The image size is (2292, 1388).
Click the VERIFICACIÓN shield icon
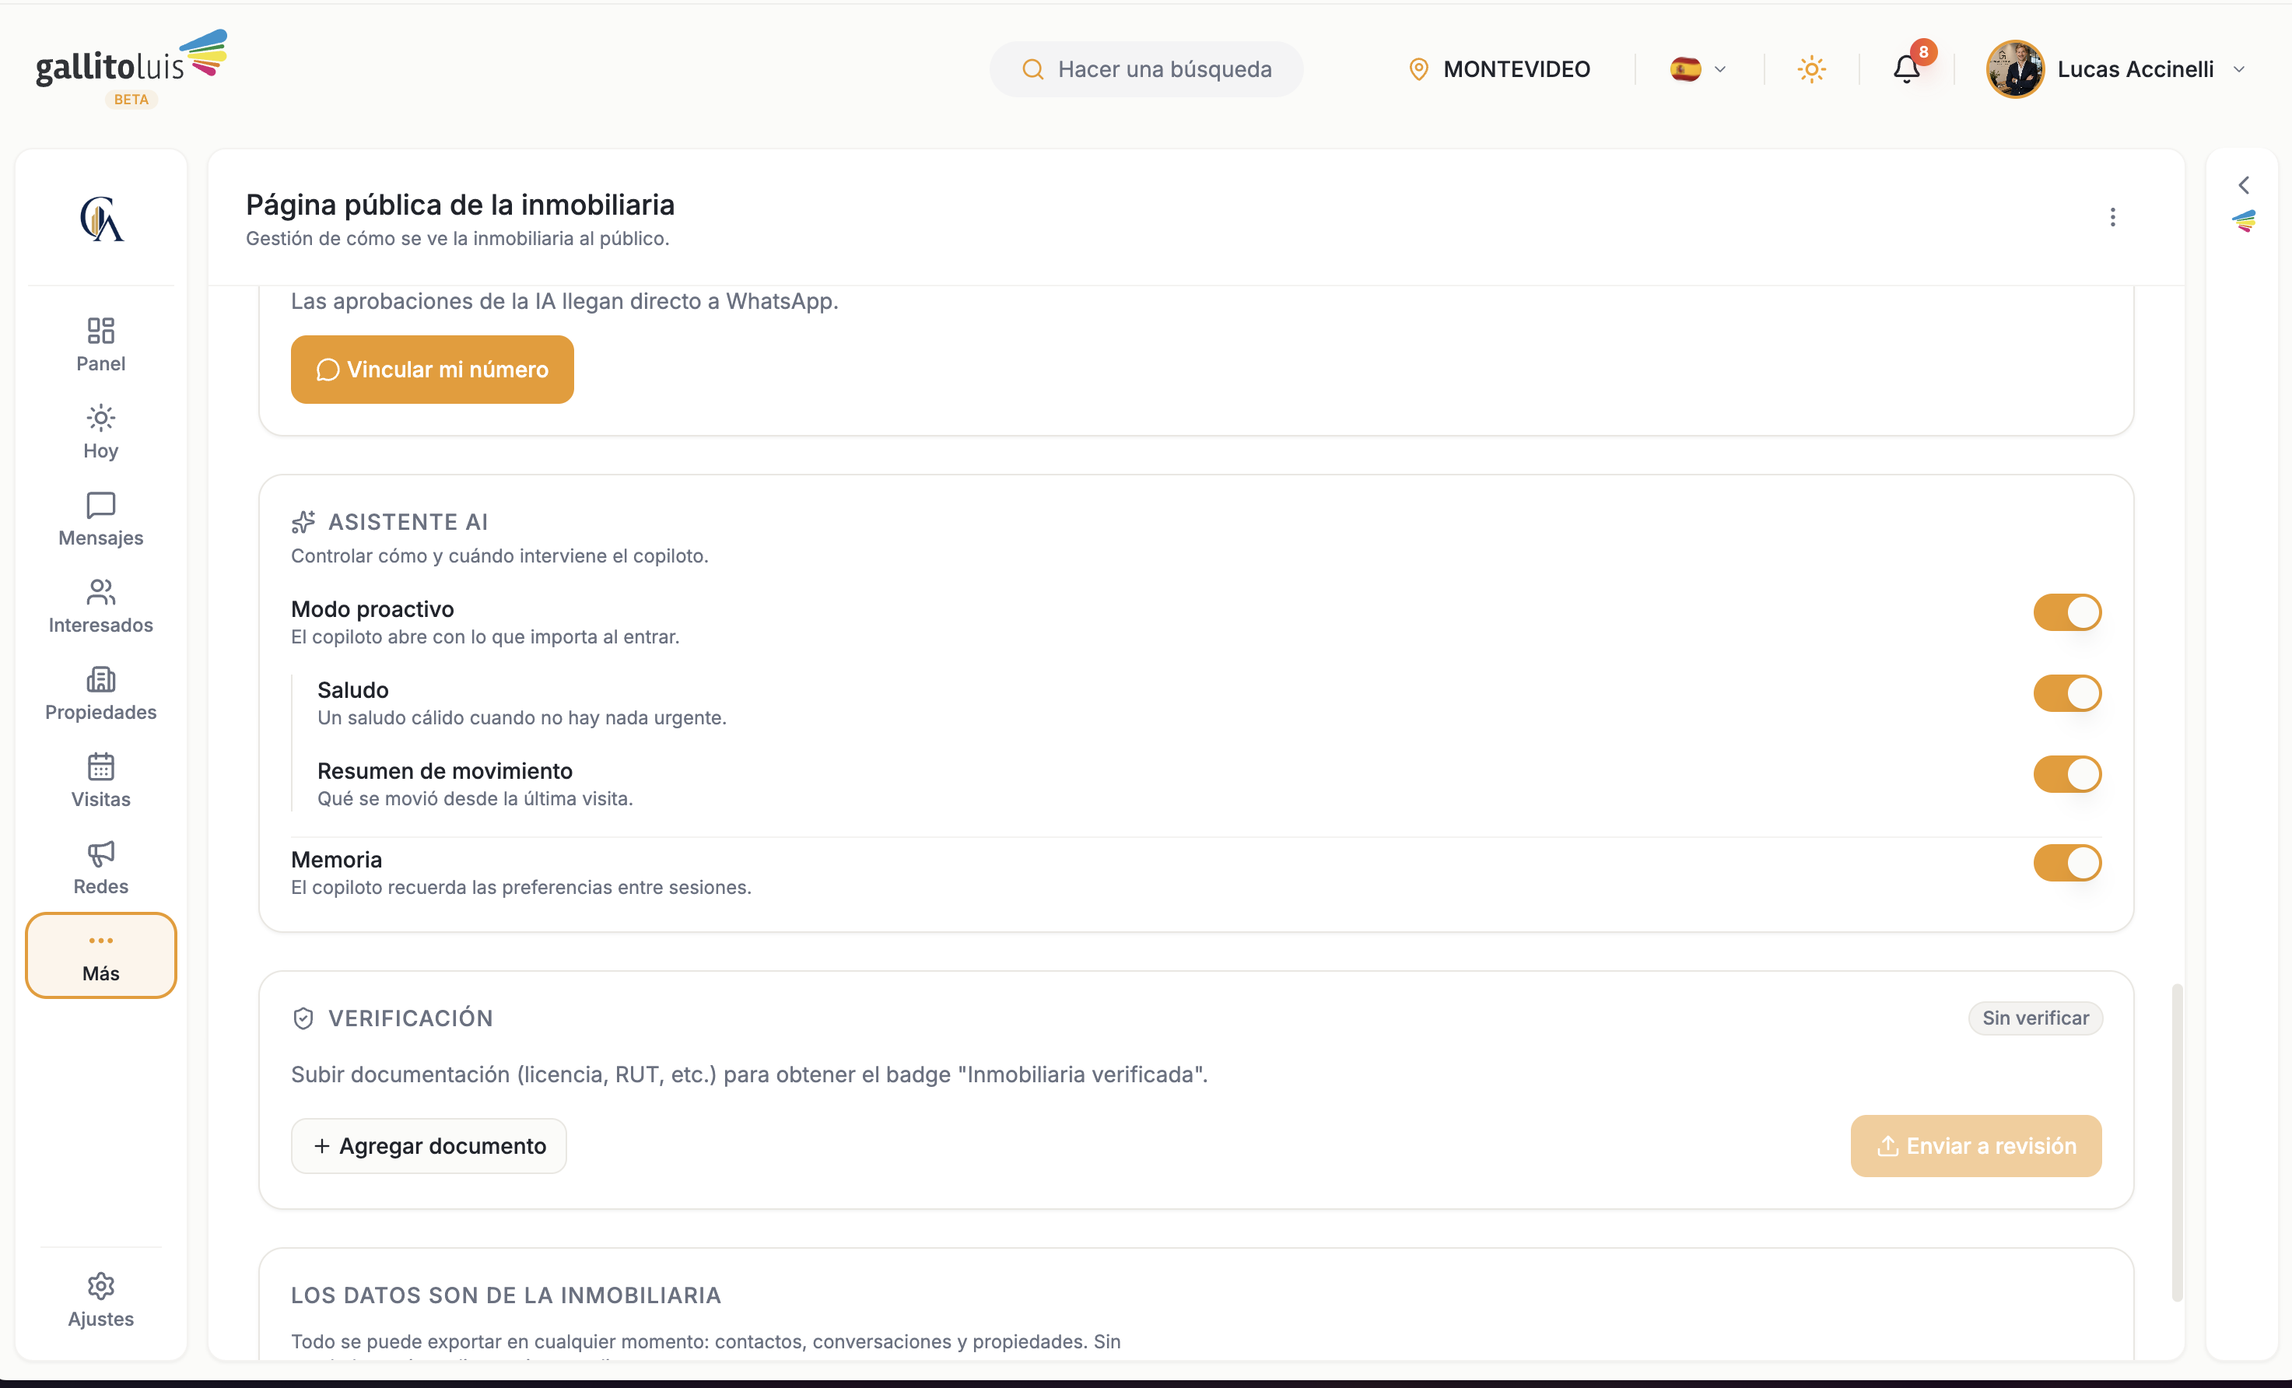pos(303,1018)
